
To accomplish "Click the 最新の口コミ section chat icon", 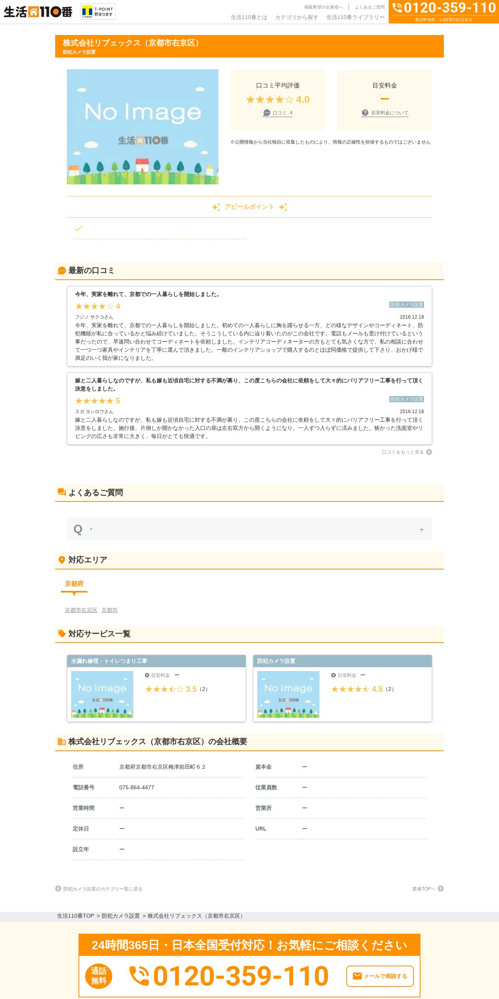I will [62, 271].
